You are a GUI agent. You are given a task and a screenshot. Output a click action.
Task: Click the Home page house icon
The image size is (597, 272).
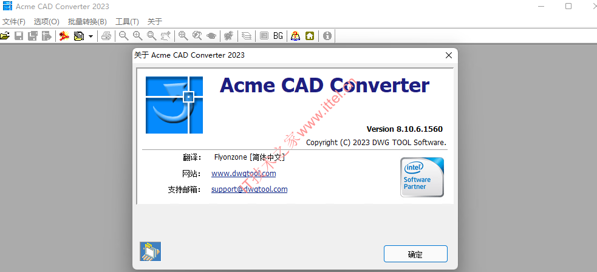coord(310,36)
